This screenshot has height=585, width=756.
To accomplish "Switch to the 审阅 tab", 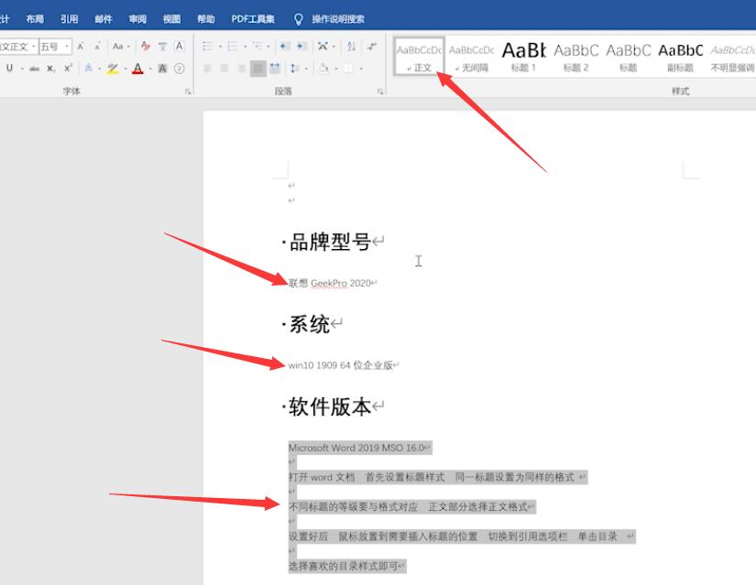I will [137, 19].
